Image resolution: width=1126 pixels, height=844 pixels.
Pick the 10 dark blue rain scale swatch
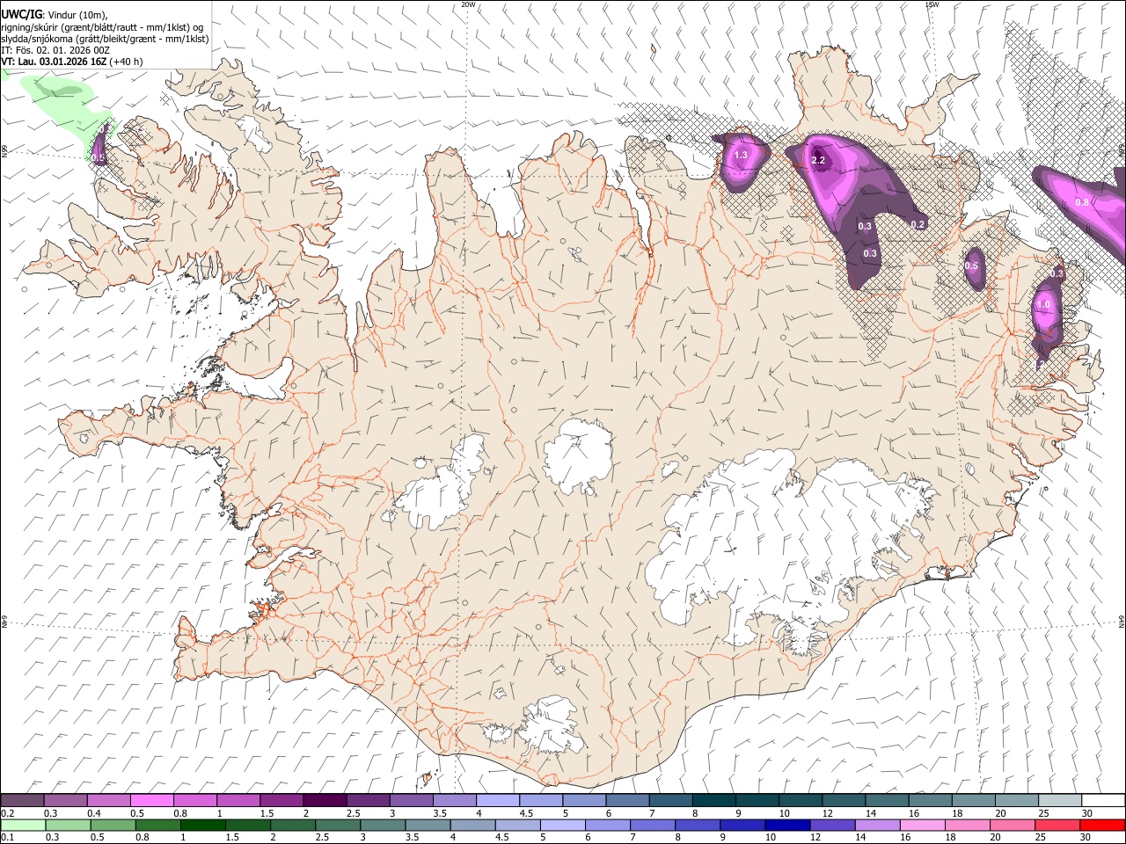(787, 825)
